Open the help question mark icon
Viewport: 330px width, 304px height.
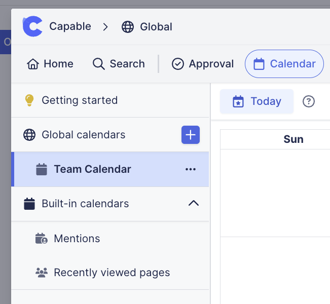(x=308, y=101)
